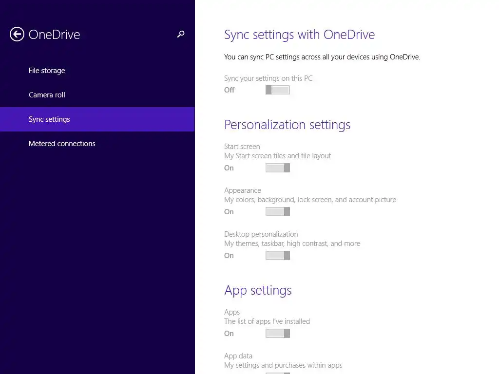Viewport: 499px width, 374px height.
Task: Select the highlighted Sync settings item
Action: (97, 119)
